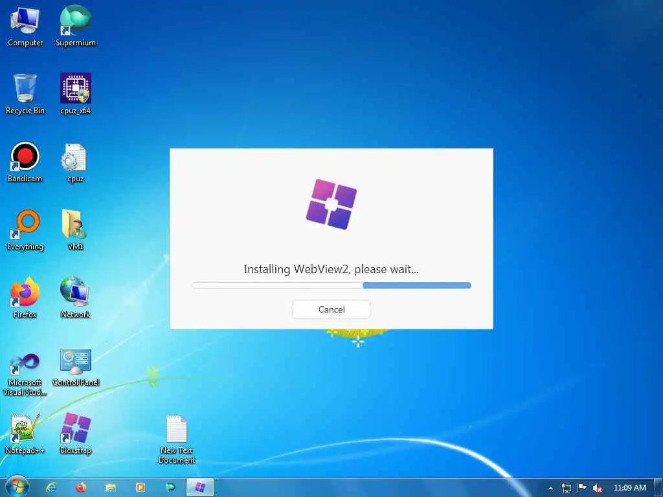Image resolution: width=663 pixels, height=497 pixels.
Task: Select the Notepad++ desktop shortcut
Action: point(25,434)
